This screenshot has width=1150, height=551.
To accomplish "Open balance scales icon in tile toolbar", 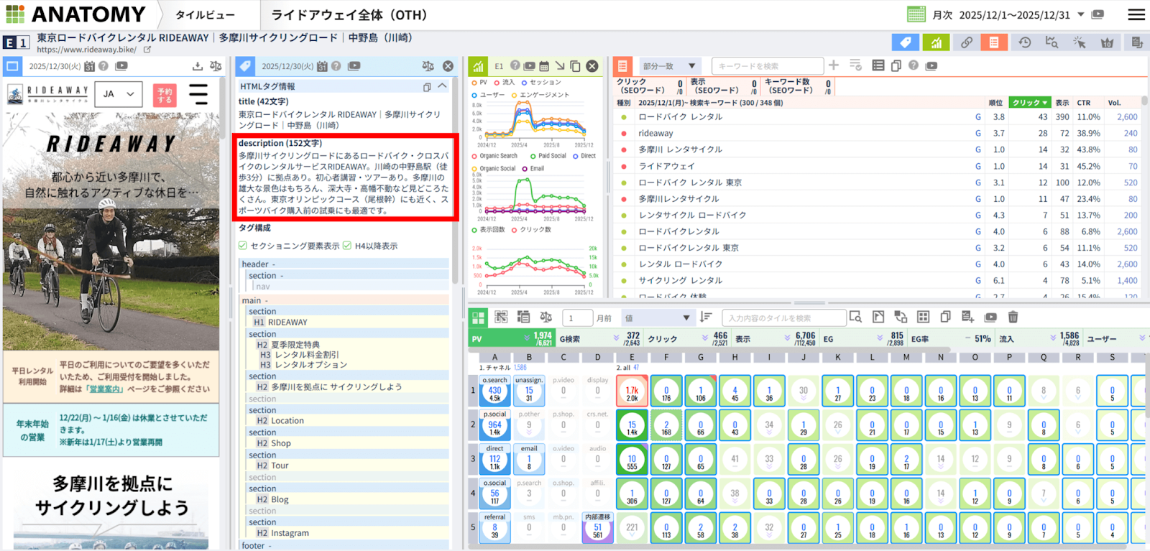I will [546, 317].
